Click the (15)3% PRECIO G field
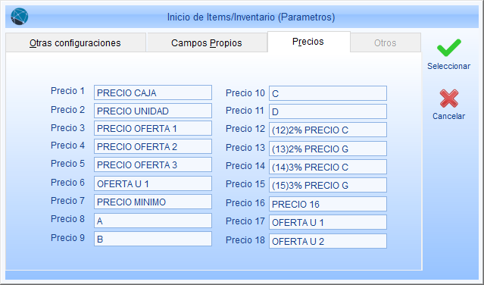This screenshot has width=484, height=285. [328, 185]
